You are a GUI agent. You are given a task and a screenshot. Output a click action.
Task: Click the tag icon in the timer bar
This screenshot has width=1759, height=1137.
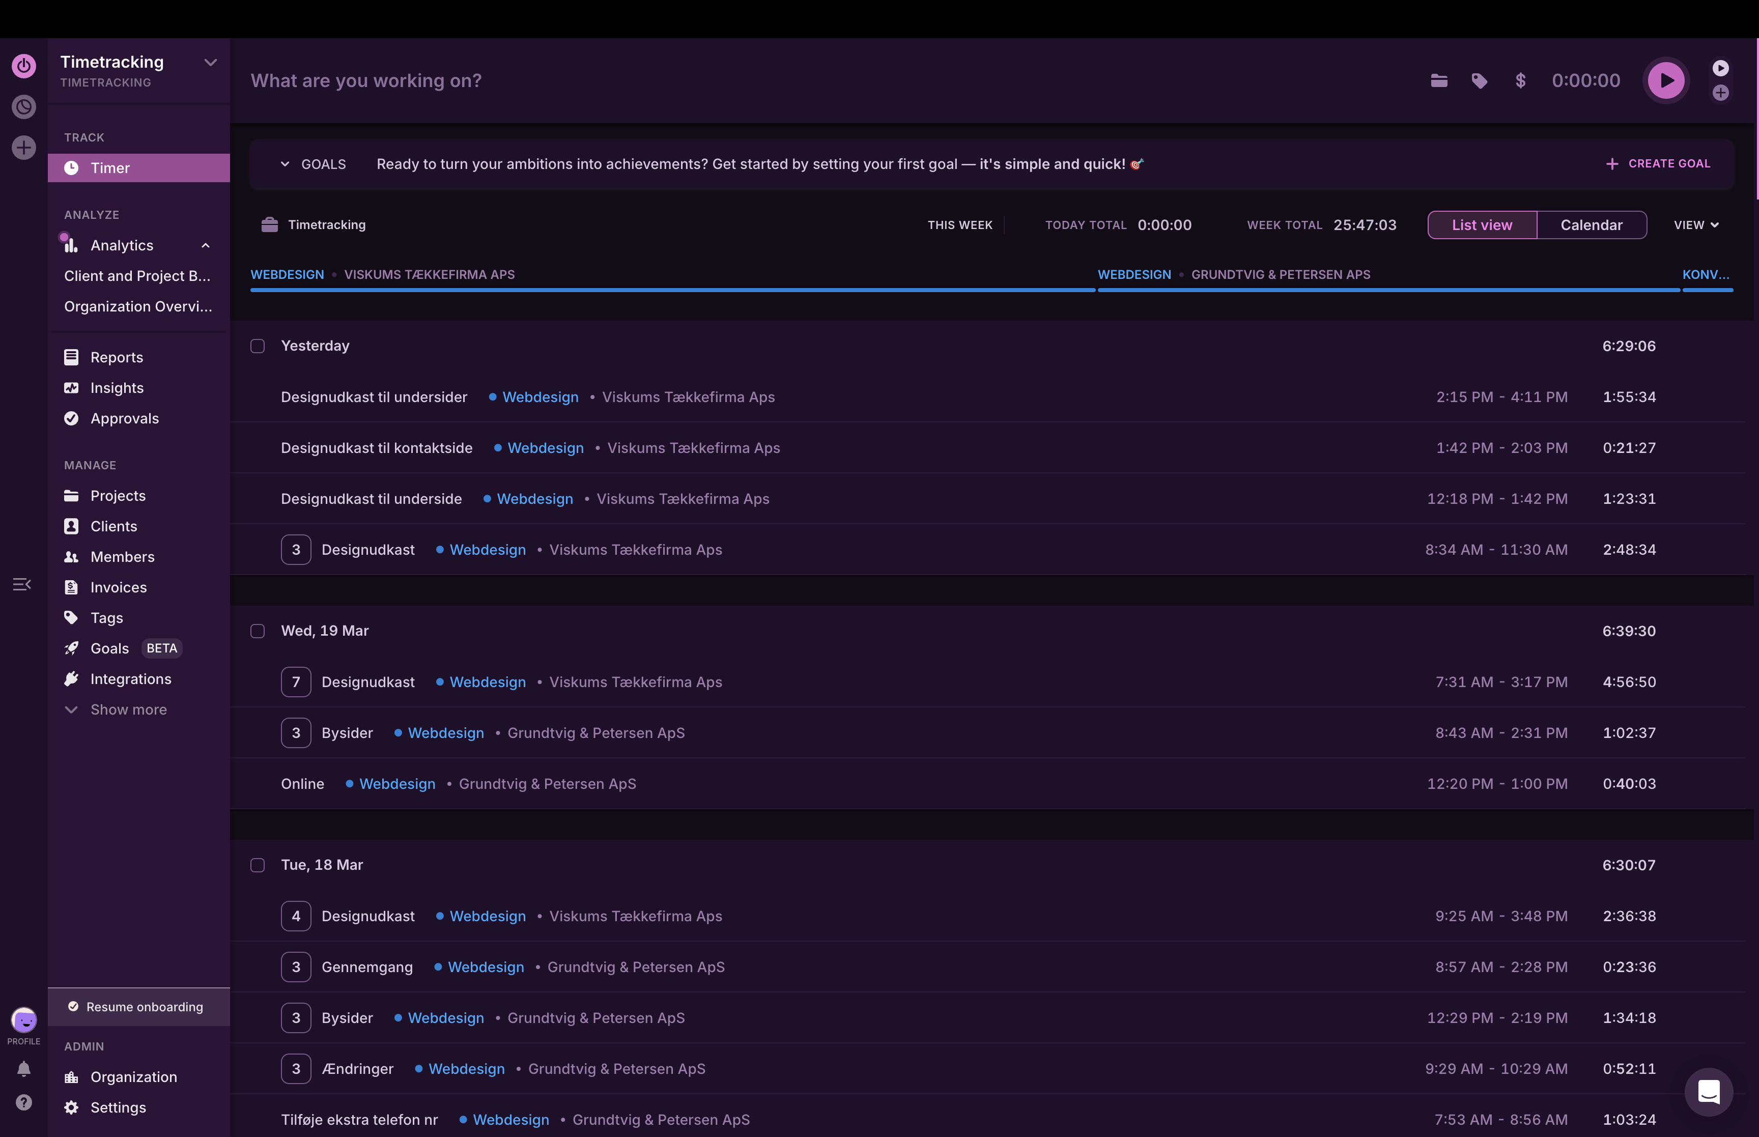[1479, 80]
